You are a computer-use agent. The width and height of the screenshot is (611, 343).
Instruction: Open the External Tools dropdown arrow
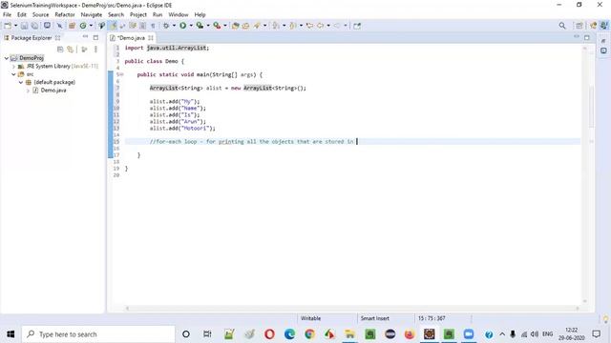225,26
